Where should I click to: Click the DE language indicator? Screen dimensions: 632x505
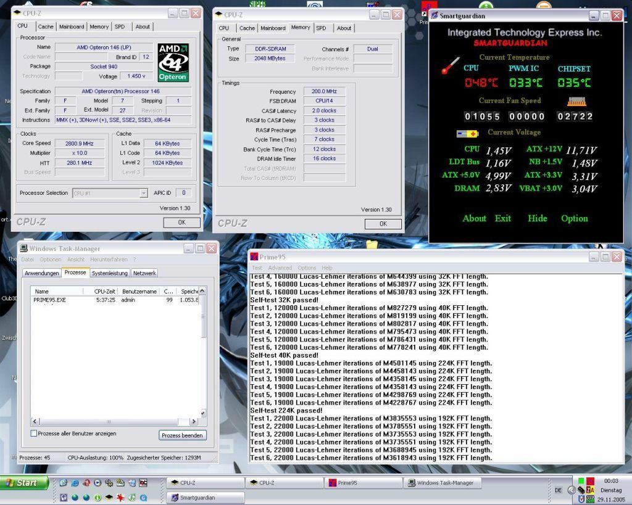(558, 490)
